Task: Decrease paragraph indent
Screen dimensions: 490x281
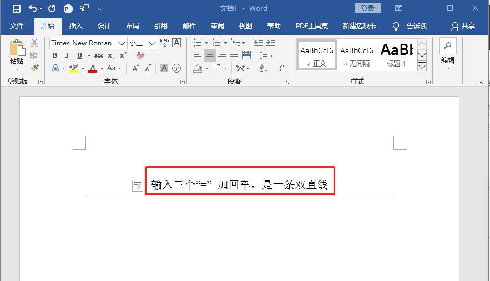Action: [x=259, y=43]
